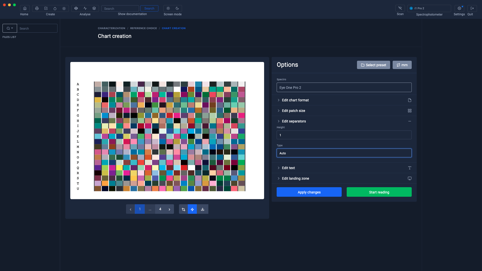Screen dimensions: 482x271
Task: Open the Settings gear icon
Action: point(459,8)
